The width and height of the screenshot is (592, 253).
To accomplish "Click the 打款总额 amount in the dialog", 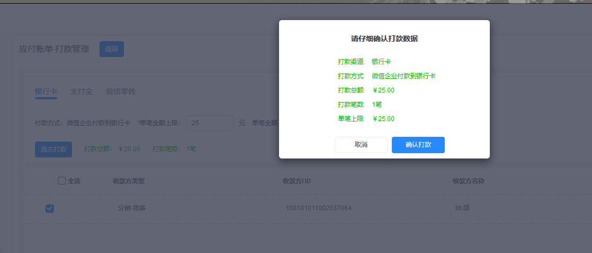I will [383, 90].
